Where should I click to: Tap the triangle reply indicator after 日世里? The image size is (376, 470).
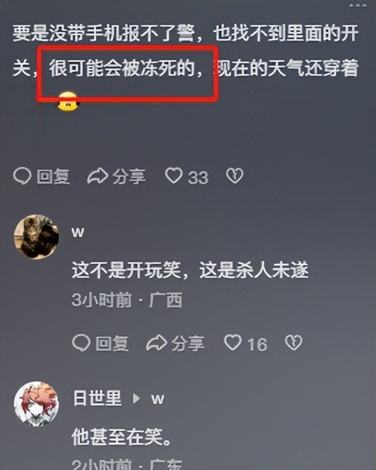[136, 398]
